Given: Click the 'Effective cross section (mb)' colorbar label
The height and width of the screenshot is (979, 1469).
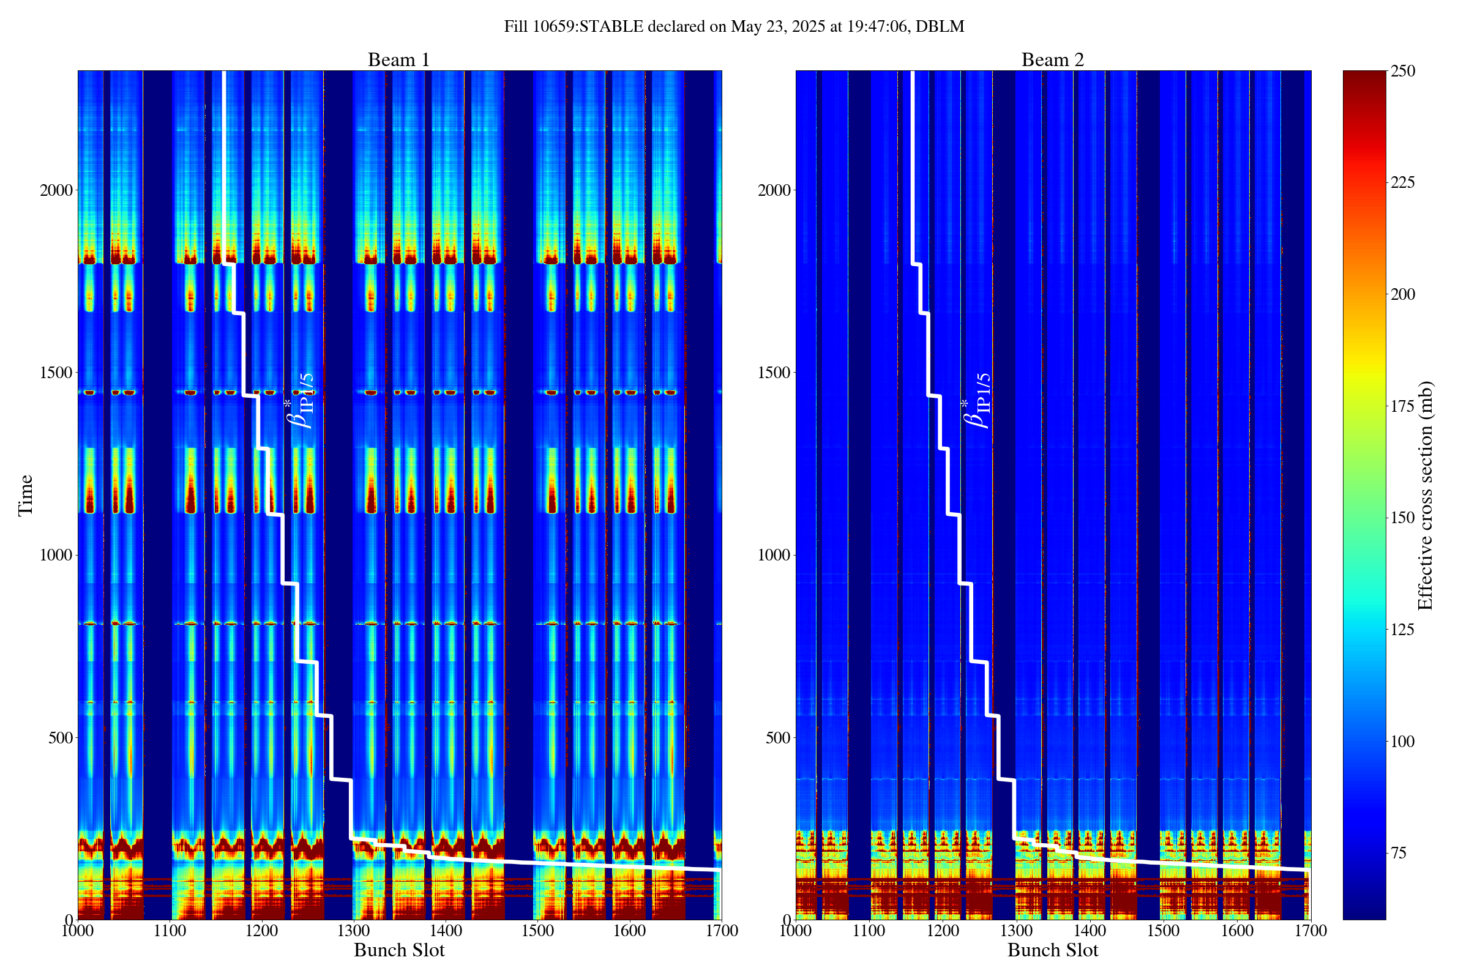Looking at the screenshot, I should point(1425,495).
